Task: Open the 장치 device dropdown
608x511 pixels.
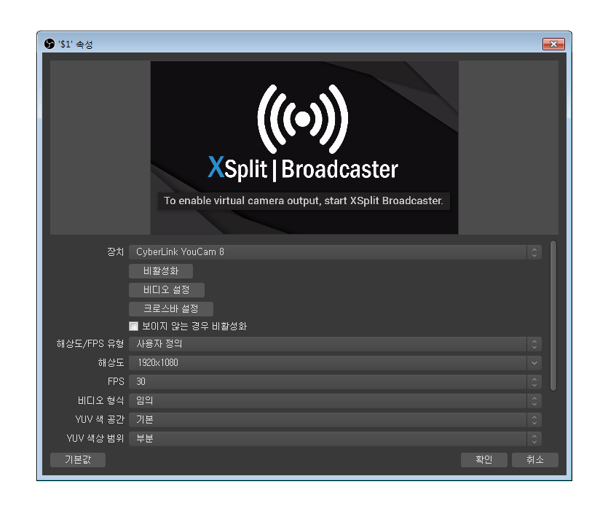Action: (335, 252)
